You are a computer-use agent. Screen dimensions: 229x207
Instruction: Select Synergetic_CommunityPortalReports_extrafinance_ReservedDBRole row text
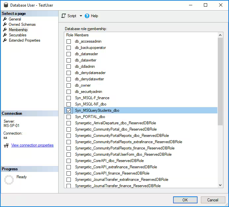pyautogui.click(x=129, y=142)
